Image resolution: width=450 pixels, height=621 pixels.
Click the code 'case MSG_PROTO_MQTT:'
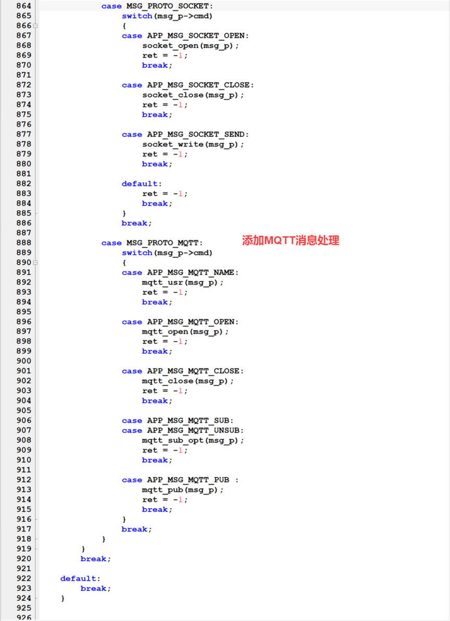pos(152,243)
